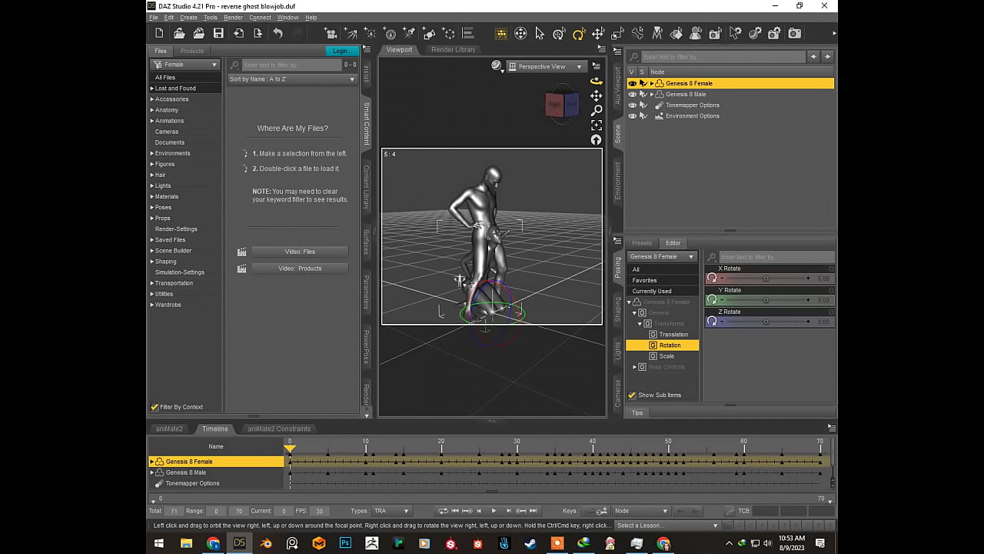Viewport: 984px width, 554px height.
Task: Open the Perspective View dropdown
Action: (546, 66)
